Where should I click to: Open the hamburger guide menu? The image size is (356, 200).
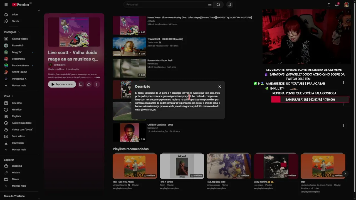point(6,5)
